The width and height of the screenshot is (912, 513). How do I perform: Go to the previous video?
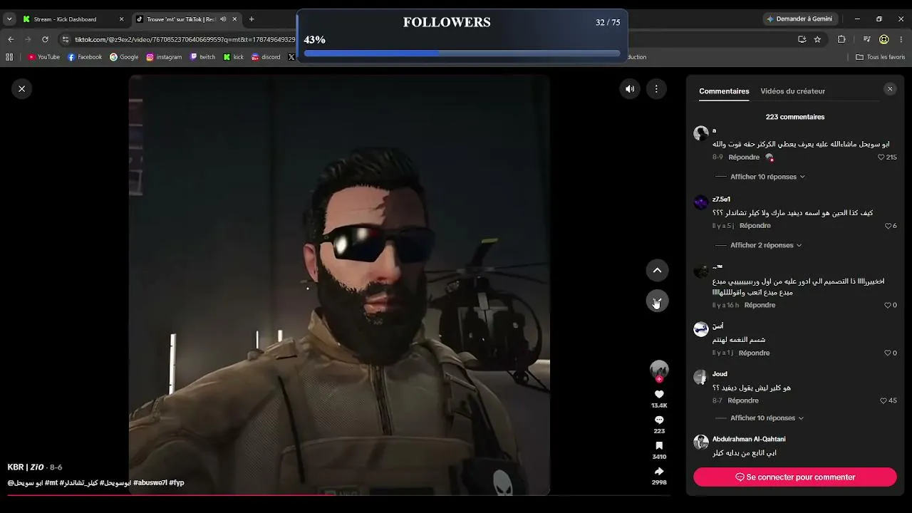point(657,270)
